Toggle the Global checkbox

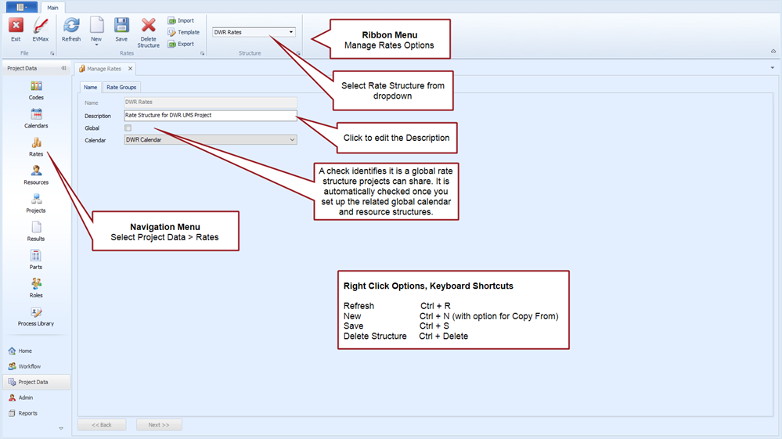pos(128,128)
